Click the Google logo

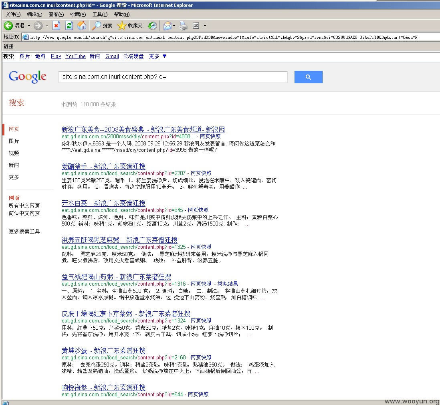point(28,77)
